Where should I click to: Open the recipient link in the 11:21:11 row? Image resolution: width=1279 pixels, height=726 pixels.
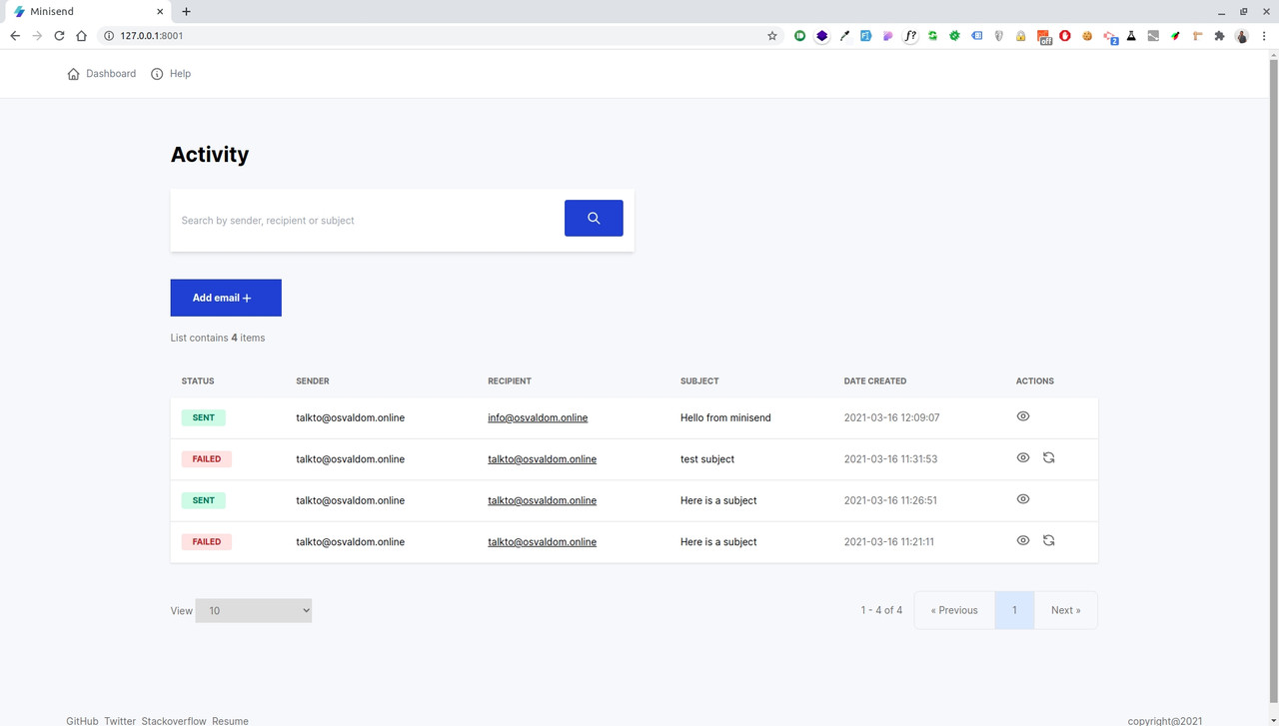542,542
